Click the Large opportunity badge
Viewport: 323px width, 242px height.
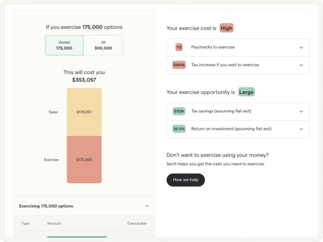click(246, 92)
